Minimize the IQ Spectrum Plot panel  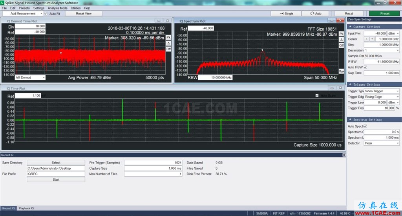coord(331,20)
